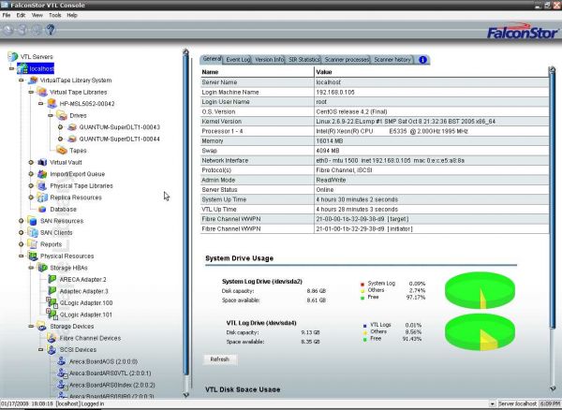Click the Virtual Vault icon
The image size is (562, 410).
click(42, 162)
